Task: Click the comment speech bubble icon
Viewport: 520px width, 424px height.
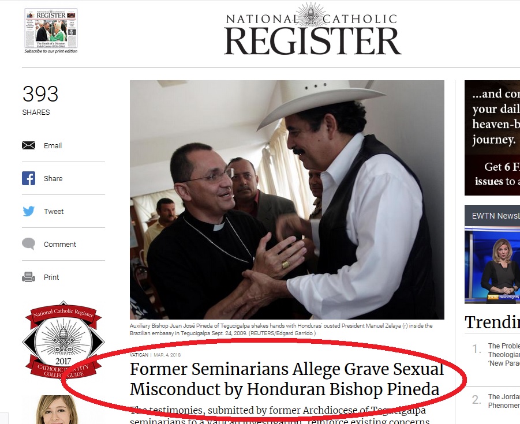Action: point(28,244)
